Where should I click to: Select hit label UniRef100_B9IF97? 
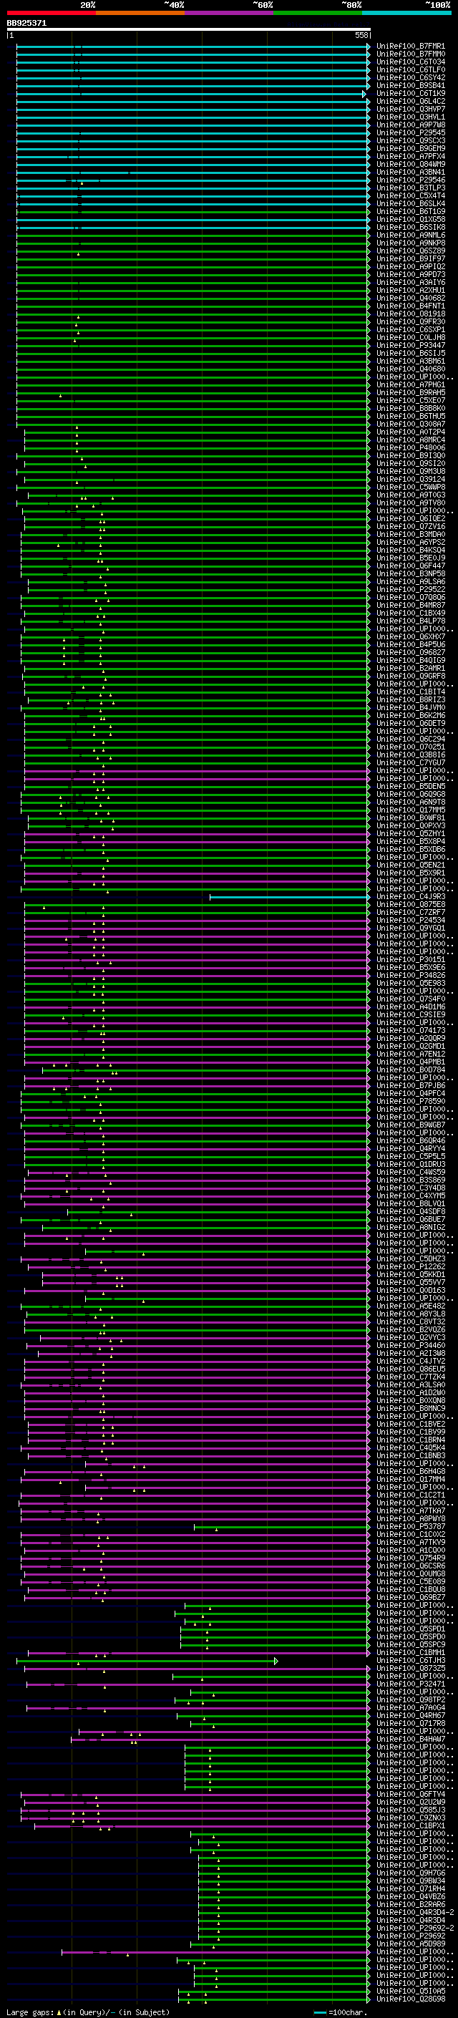[x=410, y=258]
